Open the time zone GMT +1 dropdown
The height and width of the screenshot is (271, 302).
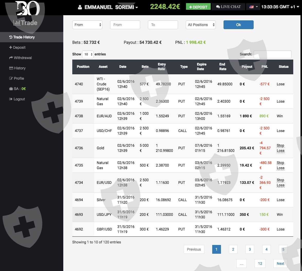pos(280,7)
